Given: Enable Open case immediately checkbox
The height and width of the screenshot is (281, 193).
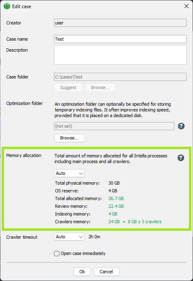Looking at the screenshot, I should 56,254.
